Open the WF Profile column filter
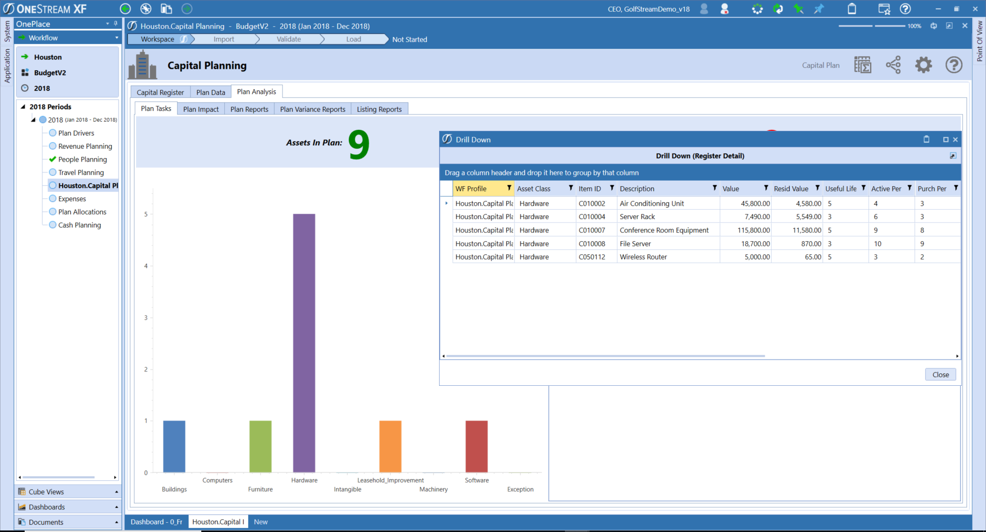 [x=509, y=188]
